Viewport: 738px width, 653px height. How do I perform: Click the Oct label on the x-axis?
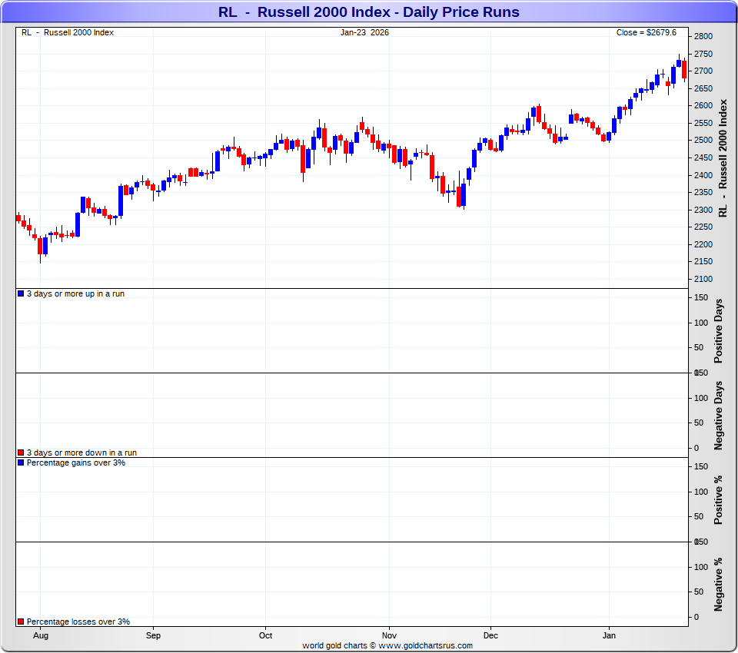(265, 635)
